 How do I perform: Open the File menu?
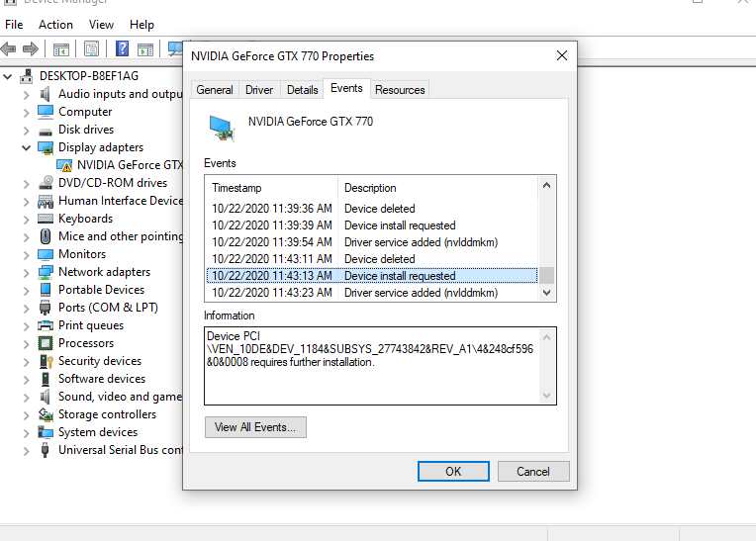click(14, 25)
